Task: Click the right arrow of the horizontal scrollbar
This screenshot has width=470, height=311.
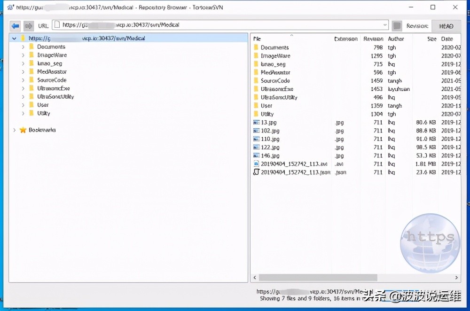Action: pos(456,278)
